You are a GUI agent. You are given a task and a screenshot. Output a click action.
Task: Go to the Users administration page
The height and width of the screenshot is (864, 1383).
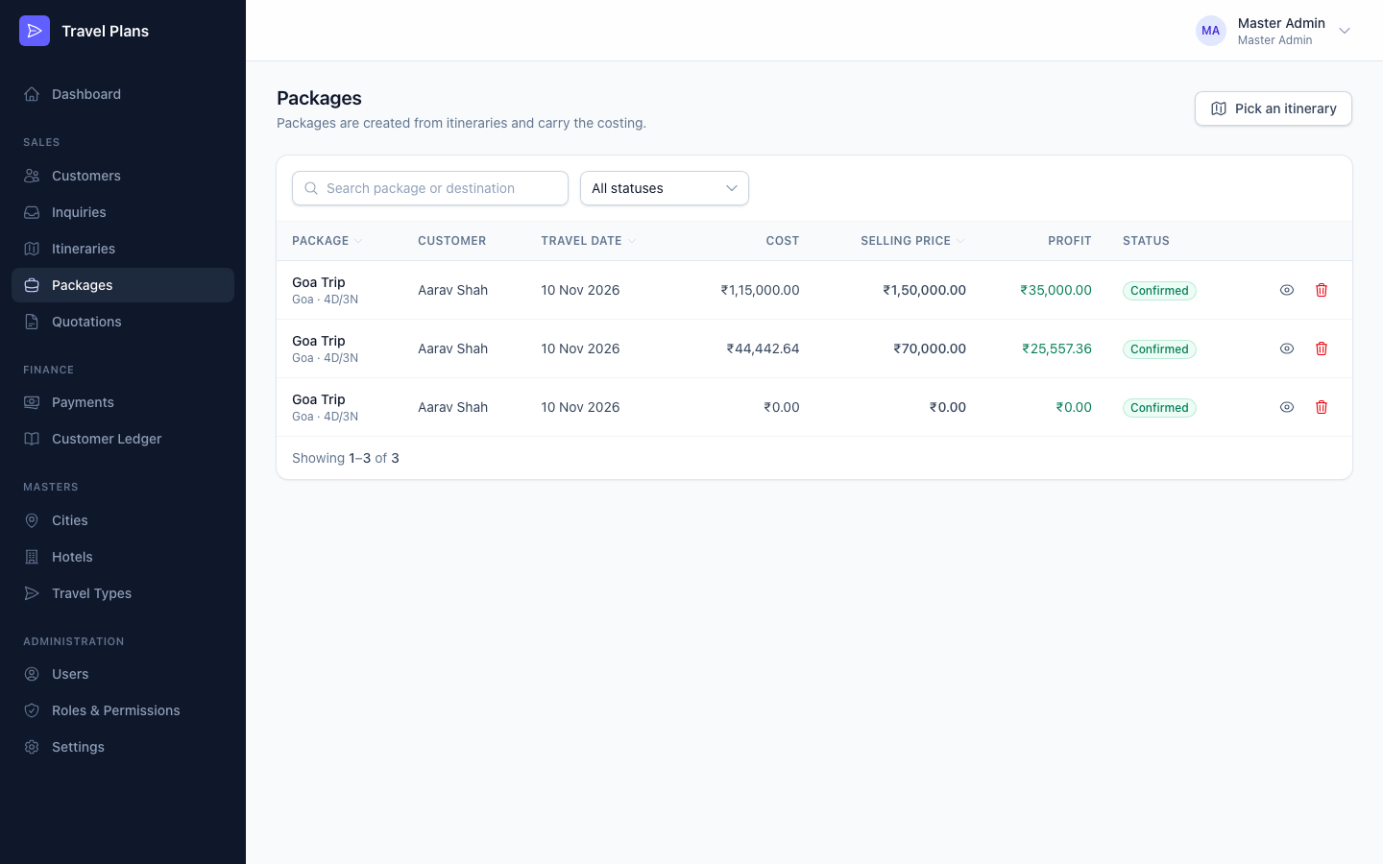coord(123,674)
